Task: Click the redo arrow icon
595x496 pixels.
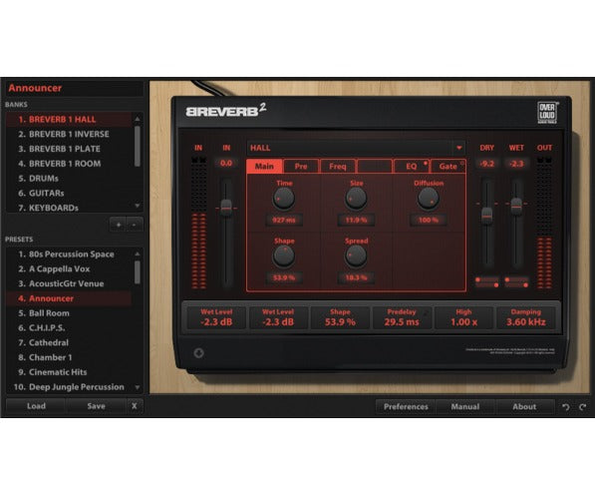Action: [x=583, y=407]
